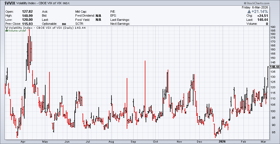Click the Fwd Yield N/A value
This screenshot has width=280, height=144.
pyautogui.click(x=98, y=20)
